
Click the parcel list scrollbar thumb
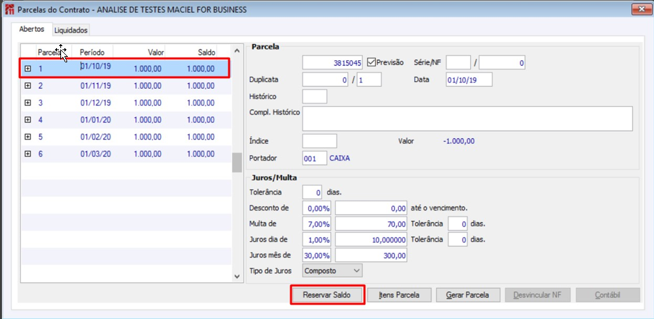[237, 163]
